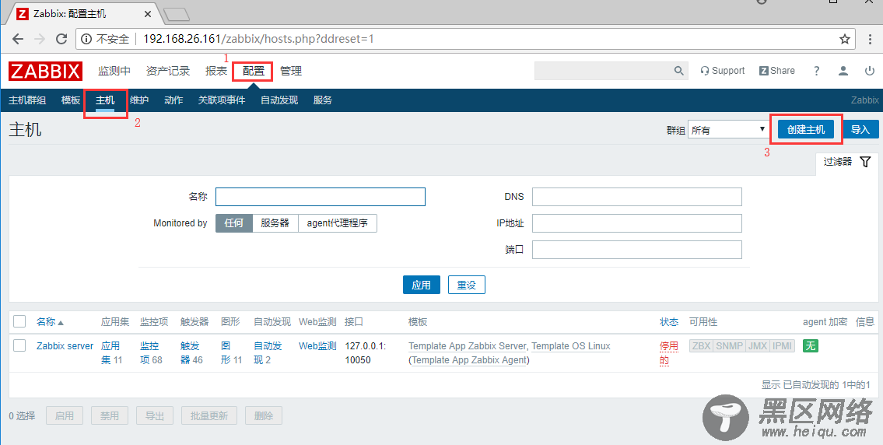The height and width of the screenshot is (445, 883).
Task: Open the 配置 menu
Action: click(x=254, y=71)
